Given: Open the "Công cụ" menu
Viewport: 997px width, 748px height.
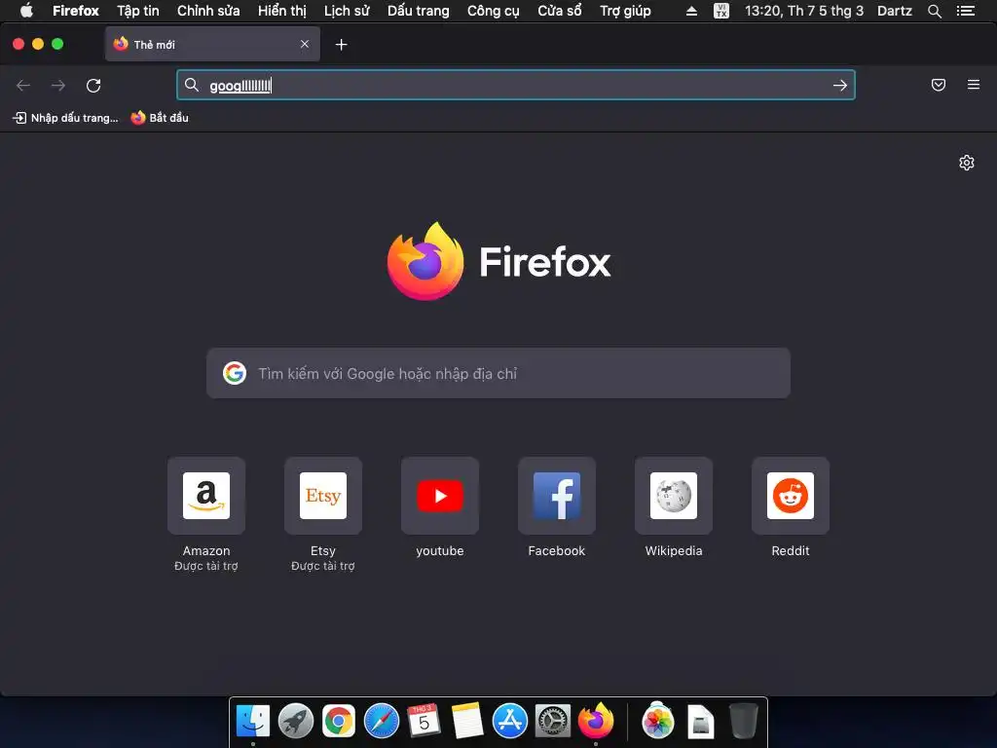Looking at the screenshot, I should [x=494, y=11].
